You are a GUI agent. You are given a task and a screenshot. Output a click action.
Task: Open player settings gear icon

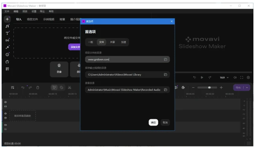(x=248, y=77)
